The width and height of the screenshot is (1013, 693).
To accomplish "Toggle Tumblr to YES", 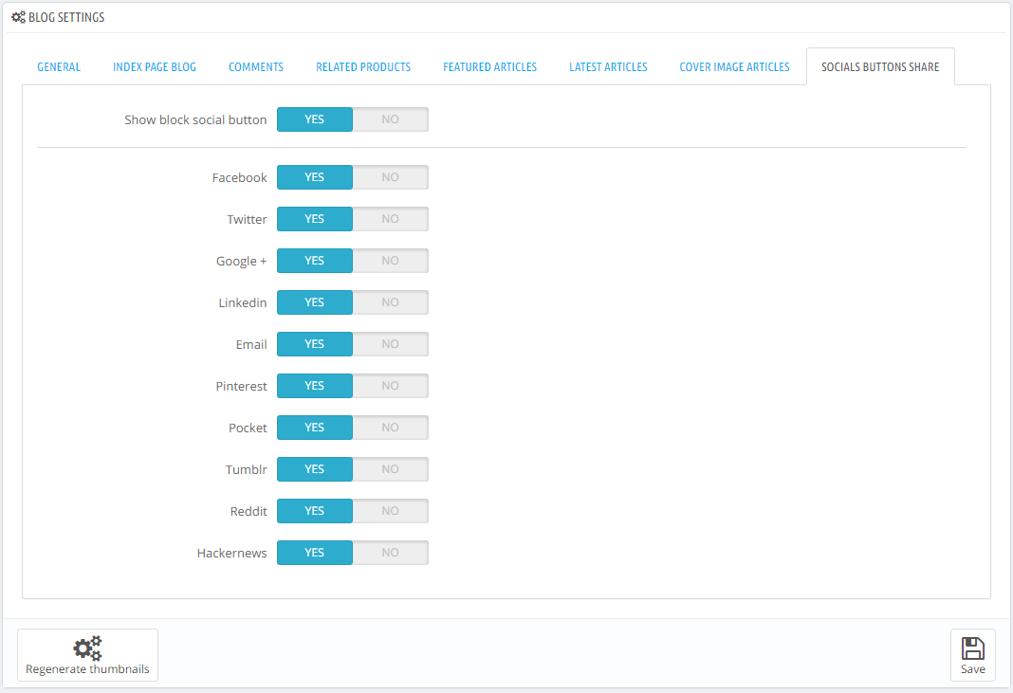I will pos(315,469).
